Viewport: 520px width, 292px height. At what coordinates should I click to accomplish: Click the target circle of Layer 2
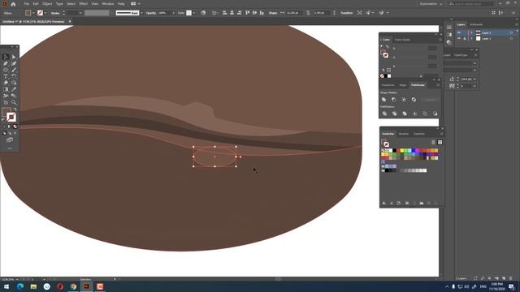[x=511, y=32]
